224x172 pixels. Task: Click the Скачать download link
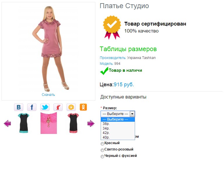(48, 95)
